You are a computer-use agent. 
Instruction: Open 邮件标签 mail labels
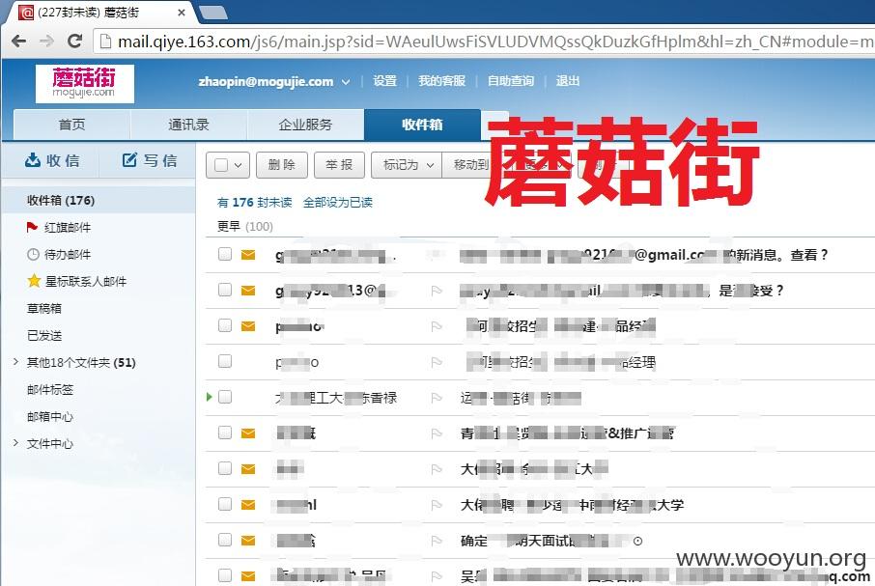pyautogui.click(x=50, y=390)
